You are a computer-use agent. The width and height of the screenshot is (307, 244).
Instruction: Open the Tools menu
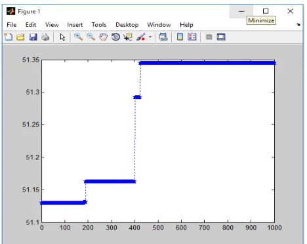point(99,25)
